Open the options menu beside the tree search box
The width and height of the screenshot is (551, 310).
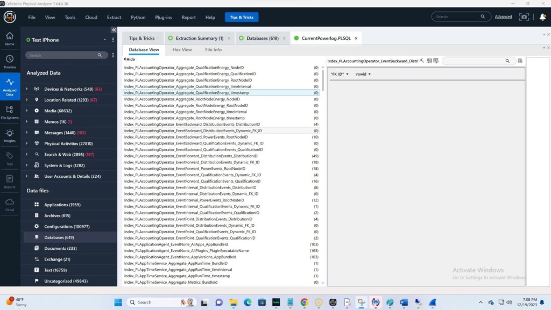[x=113, y=55]
